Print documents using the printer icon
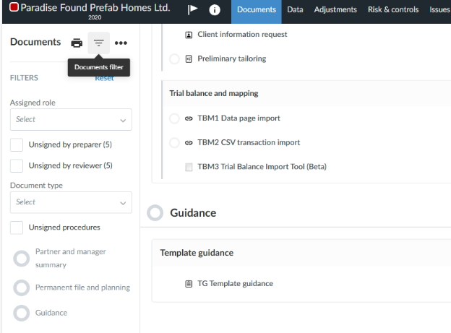The height and width of the screenshot is (333, 451). pos(77,43)
